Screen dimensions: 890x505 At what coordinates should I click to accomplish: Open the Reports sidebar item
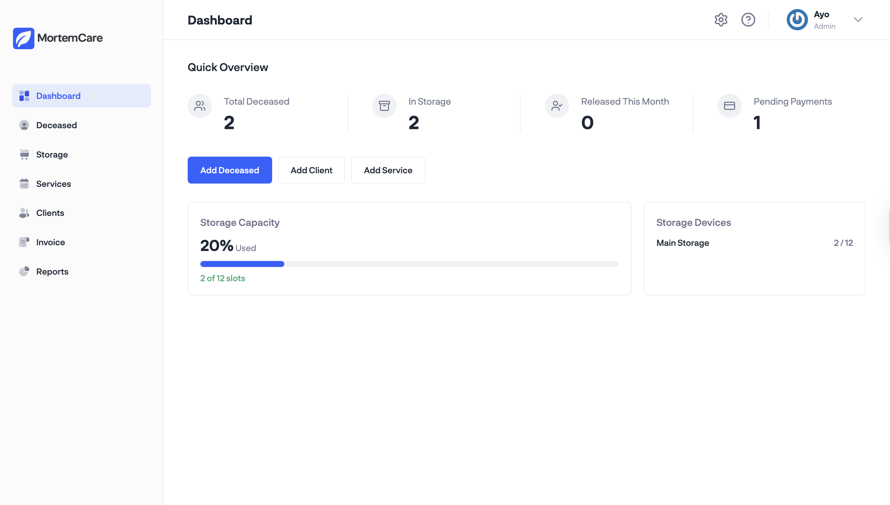(52, 272)
